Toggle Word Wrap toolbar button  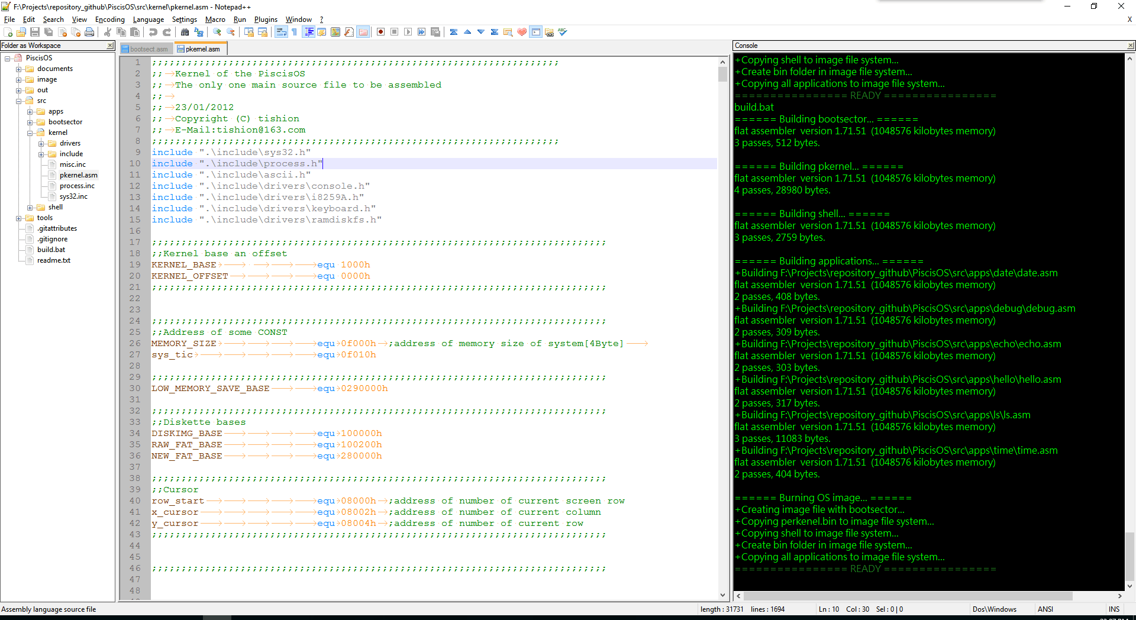281,32
